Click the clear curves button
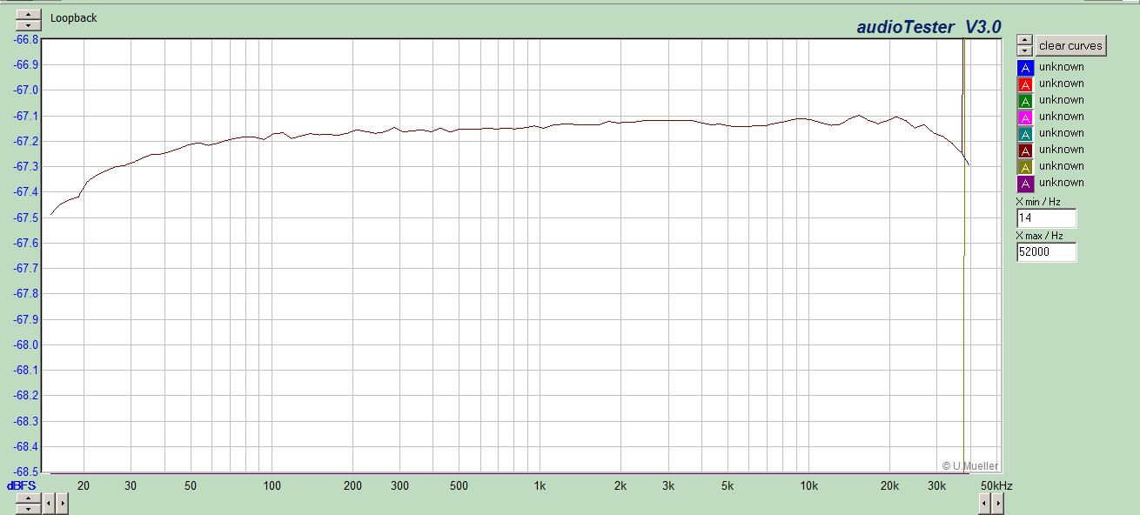The height and width of the screenshot is (515, 1140). coord(1070,46)
